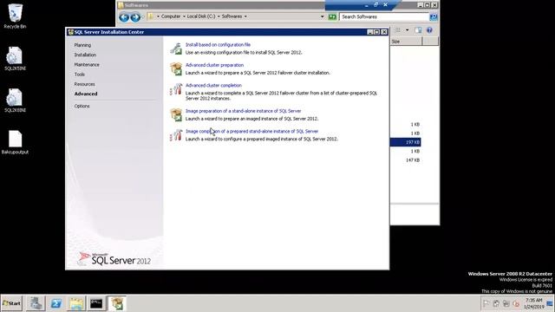Launch PowerShell from taskbar
Image resolution: width=555 pixels, height=312 pixels.
[55, 303]
